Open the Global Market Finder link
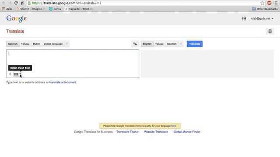This screenshot has width=280, height=157. click(x=187, y=132)
